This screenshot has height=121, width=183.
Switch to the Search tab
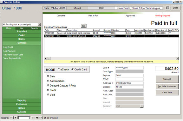(34, 28)
